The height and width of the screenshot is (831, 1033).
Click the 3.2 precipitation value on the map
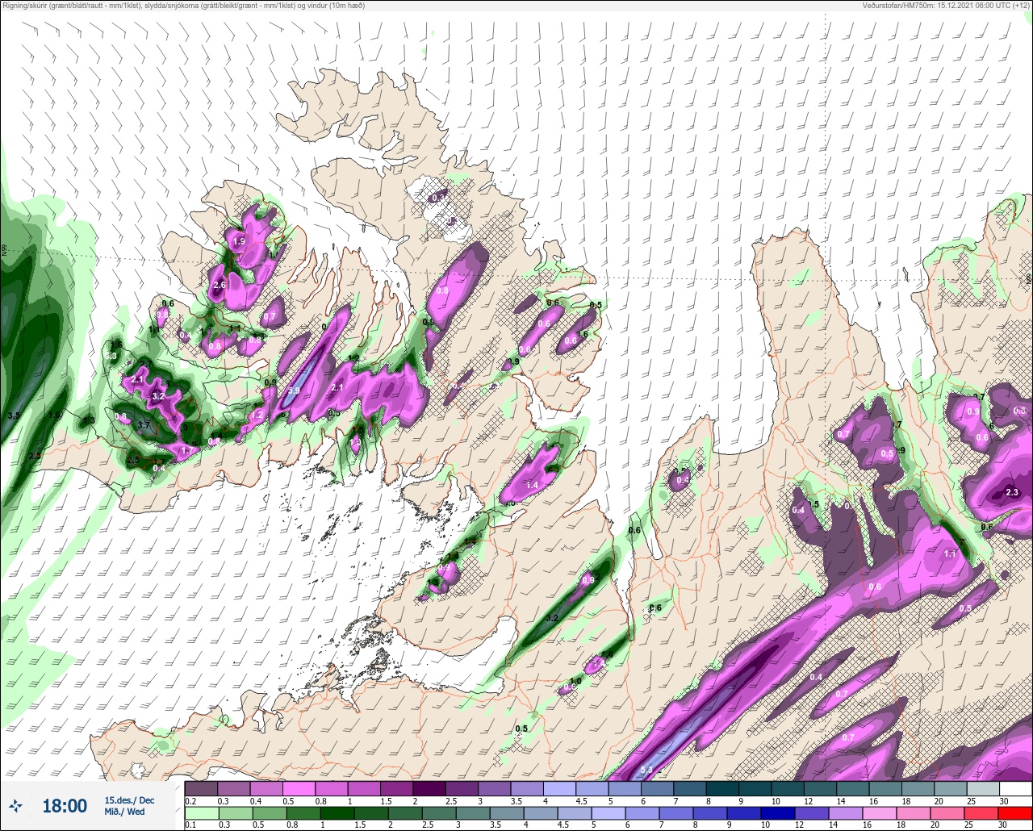point(158,396)
